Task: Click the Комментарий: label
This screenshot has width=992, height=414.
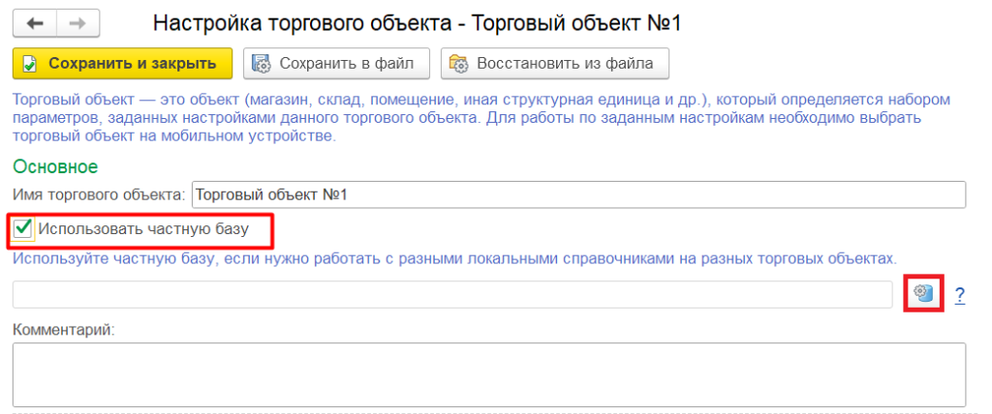Action: 63,330
